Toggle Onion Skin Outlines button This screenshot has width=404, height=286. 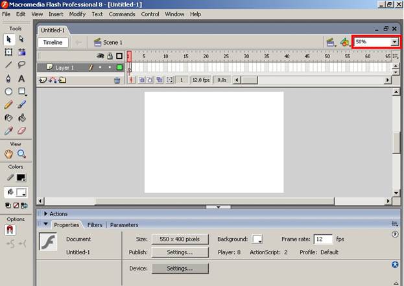click(150, 80)
